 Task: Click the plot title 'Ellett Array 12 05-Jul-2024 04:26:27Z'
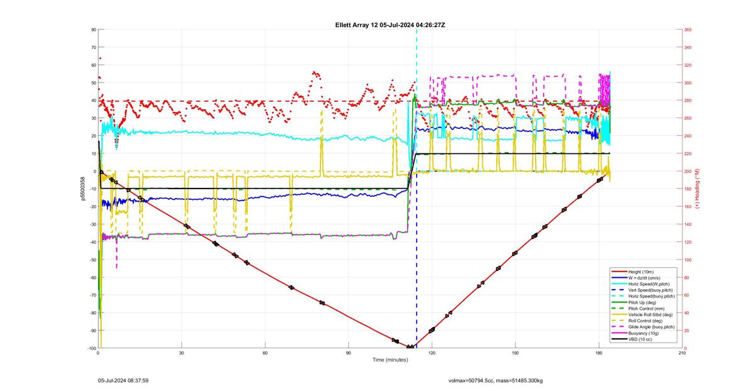[x=390, y=25]
